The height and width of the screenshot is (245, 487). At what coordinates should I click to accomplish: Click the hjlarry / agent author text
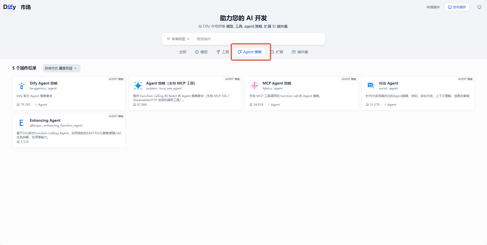273,88
